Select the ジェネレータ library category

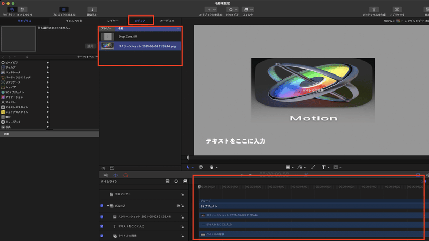pyautogui.click(x=25, y=72)
